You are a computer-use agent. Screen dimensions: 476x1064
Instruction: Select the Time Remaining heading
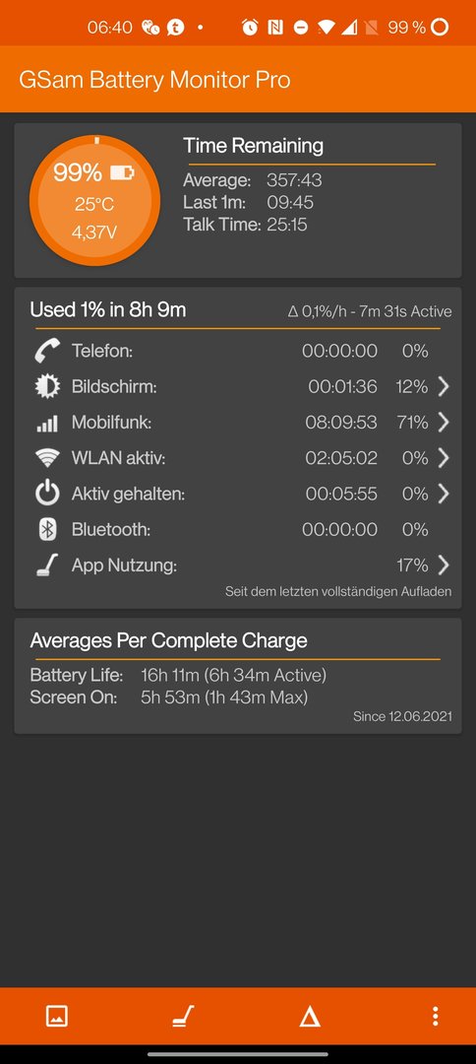tap(253, 146)
